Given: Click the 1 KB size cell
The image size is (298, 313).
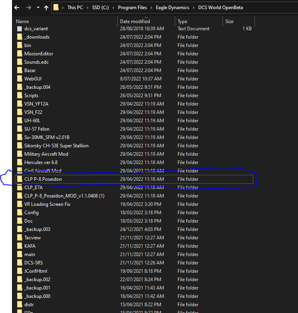Looking at the screenshot, I should (247, 29).
